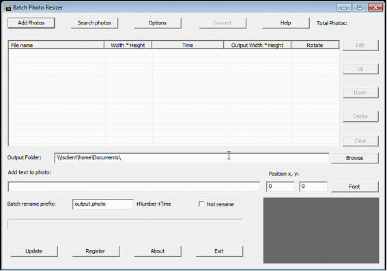Tick the Not rename checkbox
Image resolution: width=387 pixels, height=271 pixels.
201,204
